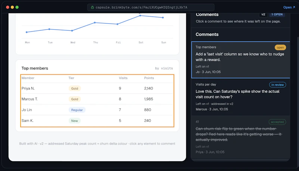Image resolution: width=299 pixels, height=171 pixels.
Task: Click 'Jo · 3 Jun, 10:05' text
Action: (208, 72)
